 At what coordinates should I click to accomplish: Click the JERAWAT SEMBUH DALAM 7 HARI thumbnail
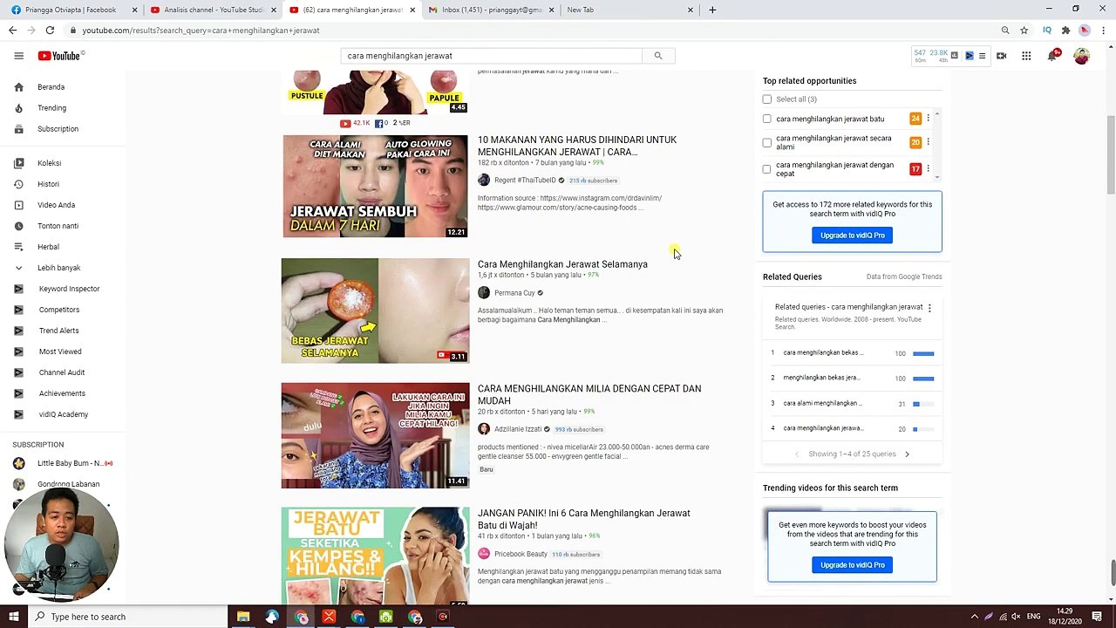[375, 186]
